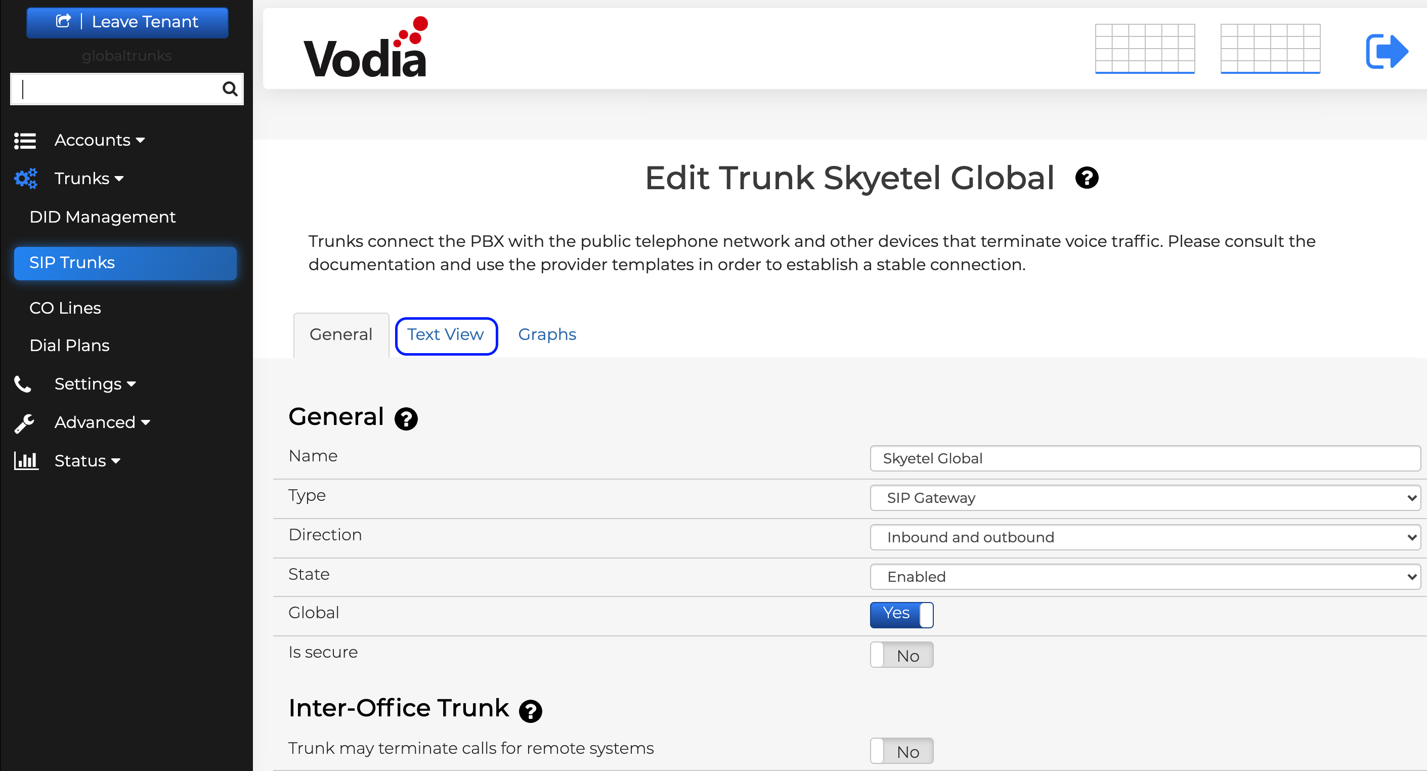This screenshot has width=1427, height=771.
Task: Click the Advanced wrench icon
Action: pos(24,423)
